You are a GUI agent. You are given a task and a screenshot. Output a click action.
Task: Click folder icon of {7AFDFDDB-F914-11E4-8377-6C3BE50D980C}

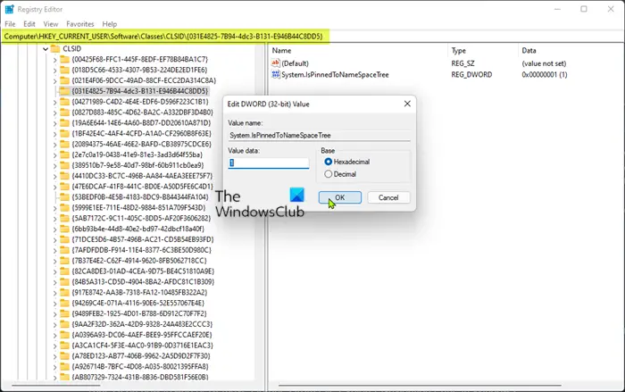point(64,250)
